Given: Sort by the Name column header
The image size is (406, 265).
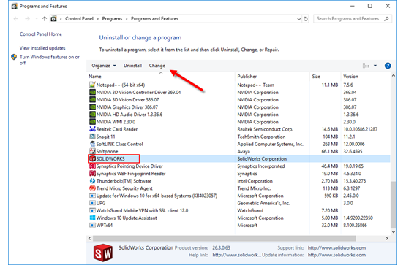Looking at the screenshot, I should [x=161, y=77].
